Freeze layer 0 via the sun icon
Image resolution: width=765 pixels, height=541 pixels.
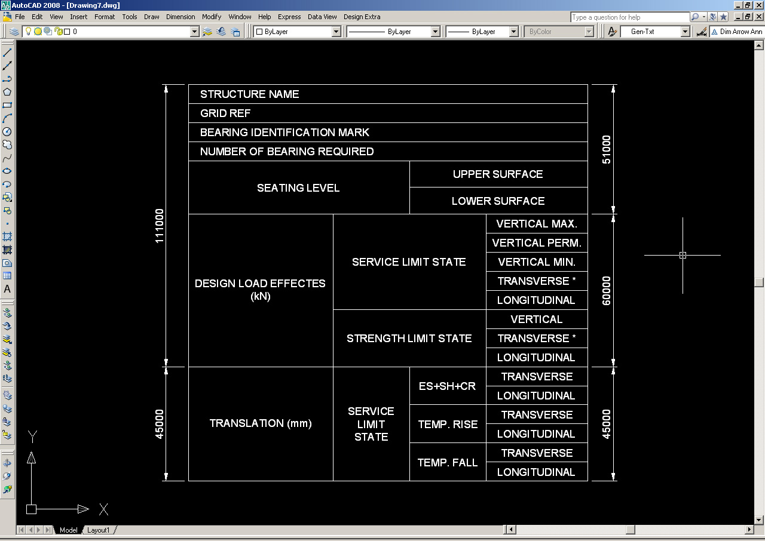click(x=38, y=32)
